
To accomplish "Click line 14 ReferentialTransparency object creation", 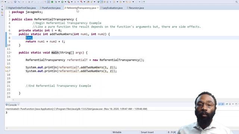I will coord(85,60).
